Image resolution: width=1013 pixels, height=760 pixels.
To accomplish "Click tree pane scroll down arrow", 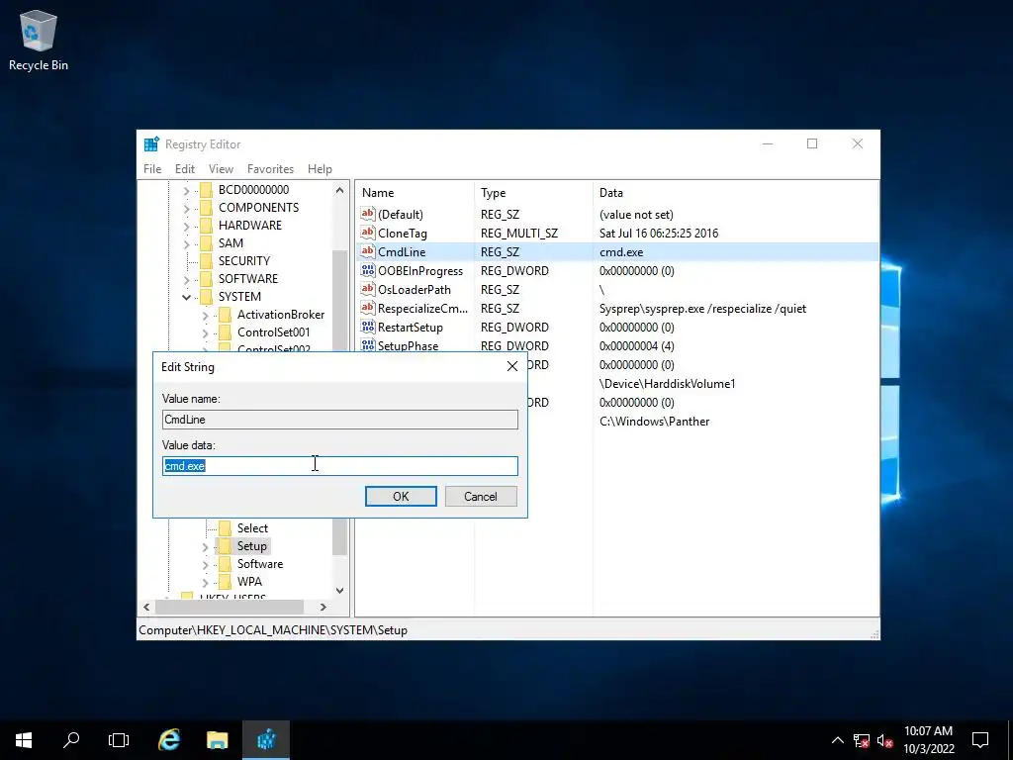I will 340,591.
